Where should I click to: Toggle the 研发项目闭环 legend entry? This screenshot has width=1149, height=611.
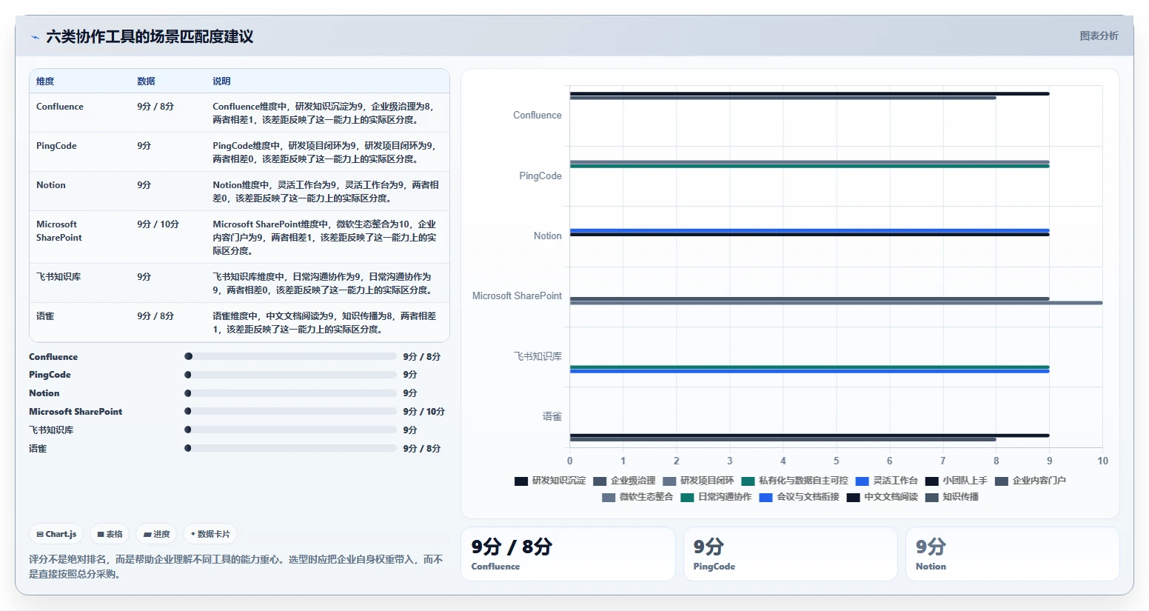click(698, 481)
